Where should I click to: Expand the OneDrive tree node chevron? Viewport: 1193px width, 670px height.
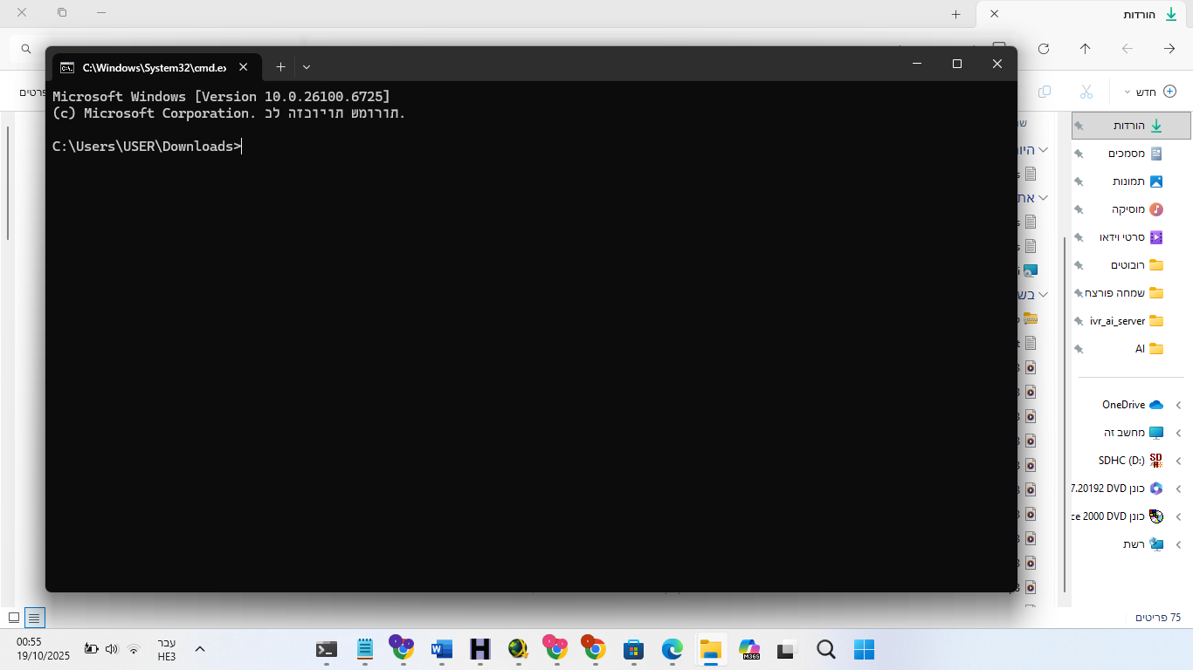[x=1178, y=405]
